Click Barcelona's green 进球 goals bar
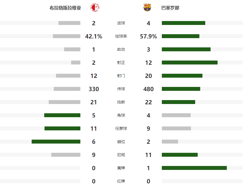 [183, 23]
